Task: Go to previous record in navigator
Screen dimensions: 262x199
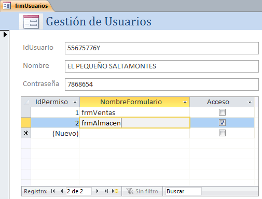Action: click(x=62, y=191)
